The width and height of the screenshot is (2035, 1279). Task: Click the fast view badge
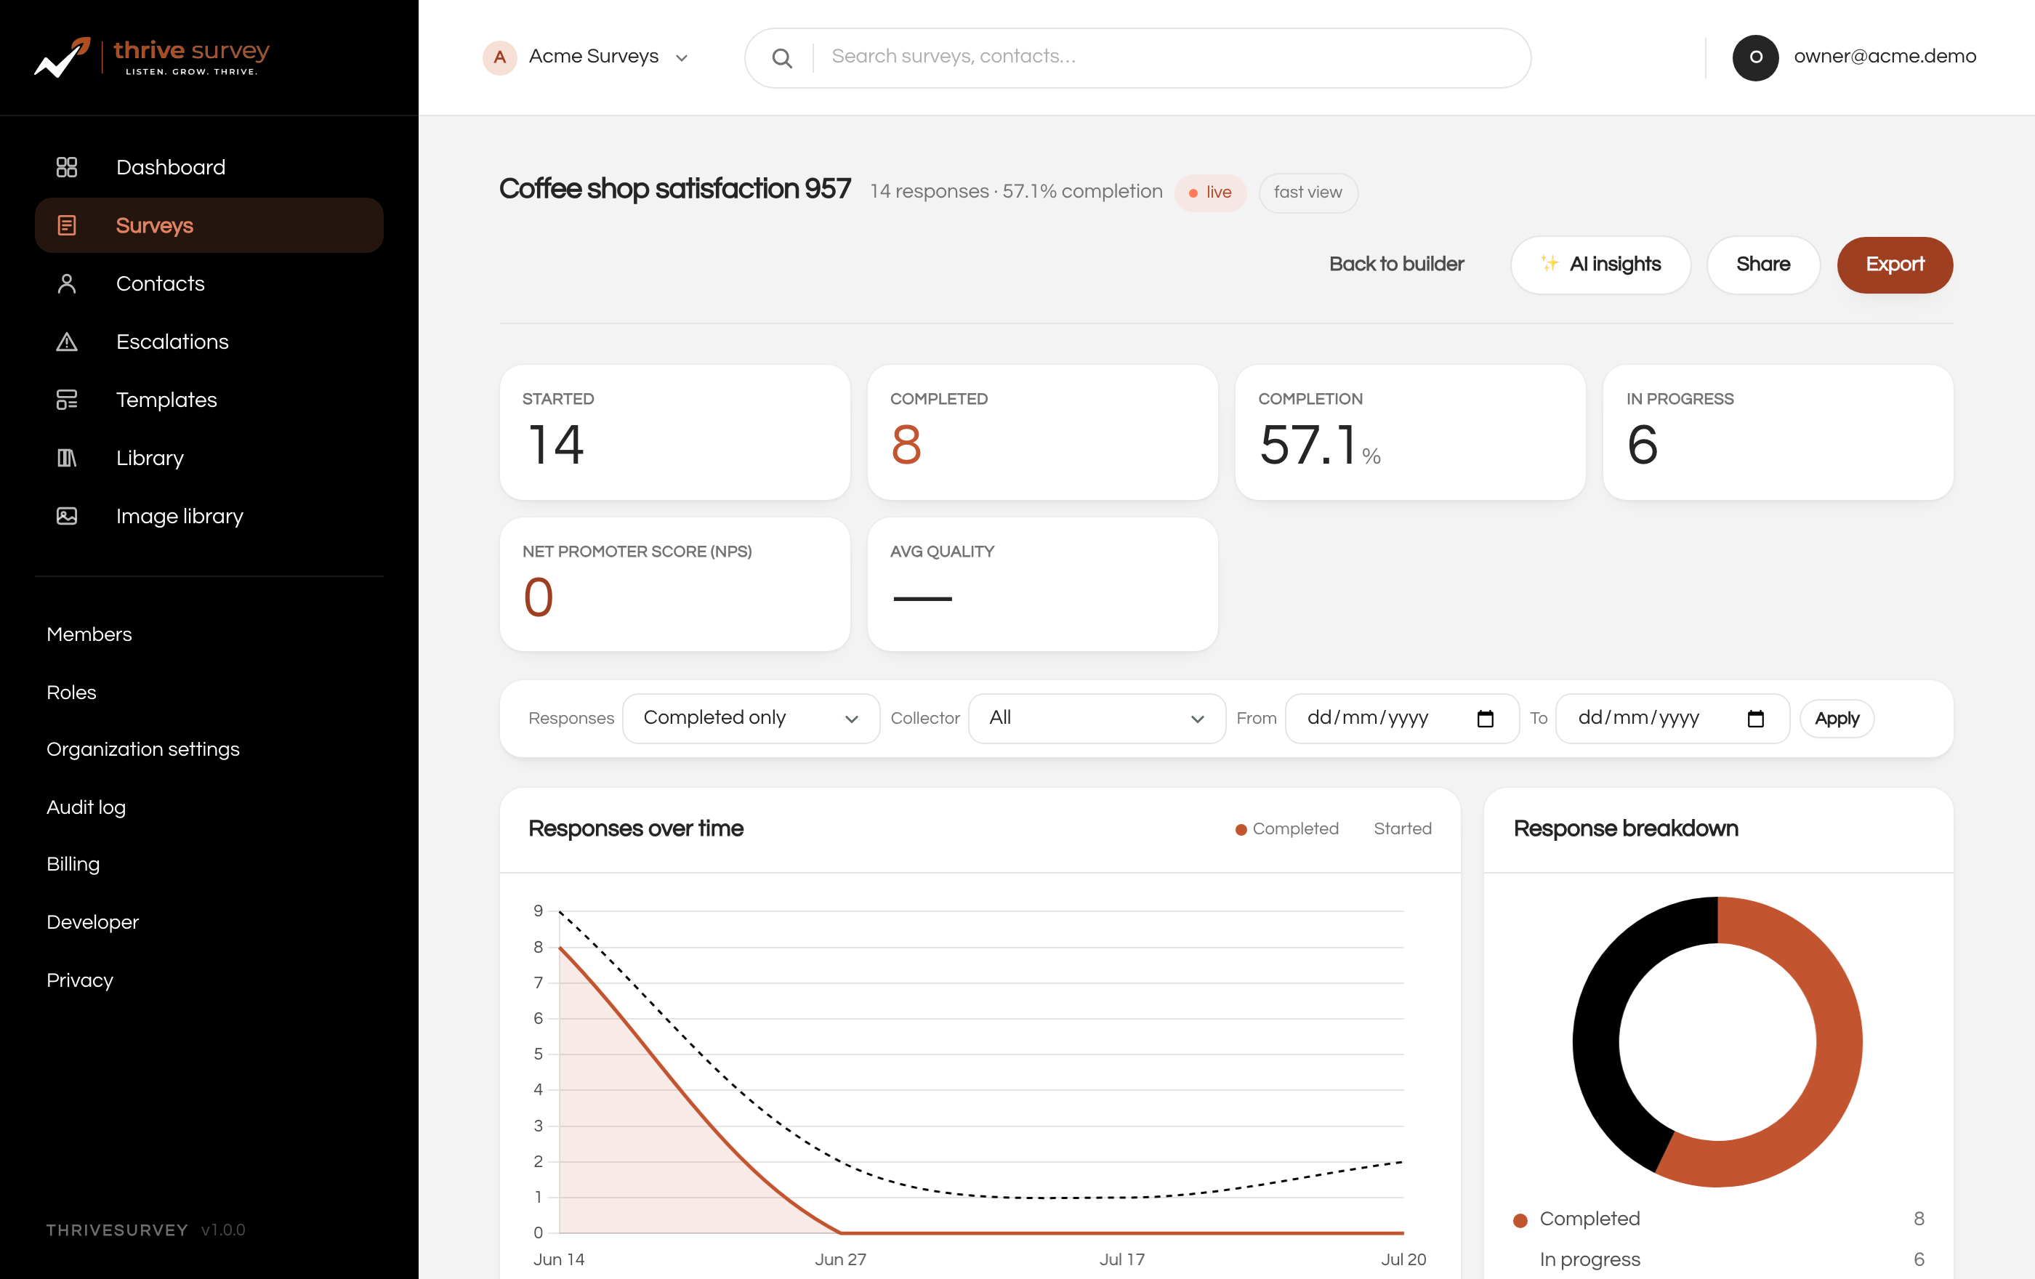click(1307, 193)
